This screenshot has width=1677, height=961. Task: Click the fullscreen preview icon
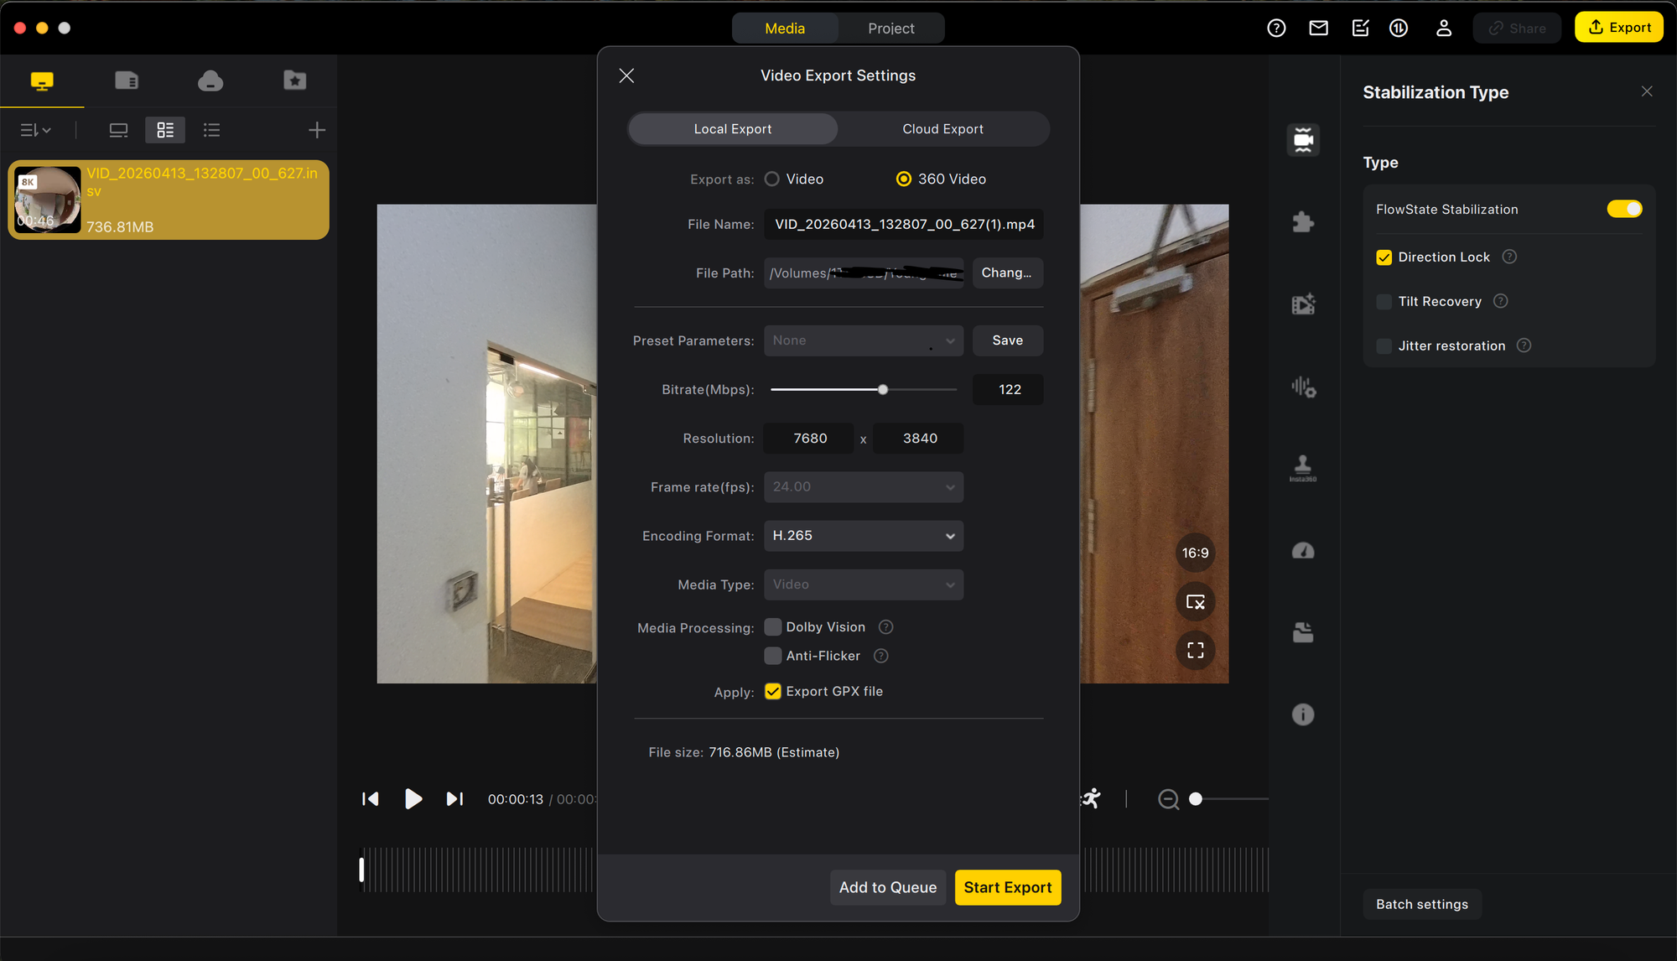click(x=1195, y=650)
